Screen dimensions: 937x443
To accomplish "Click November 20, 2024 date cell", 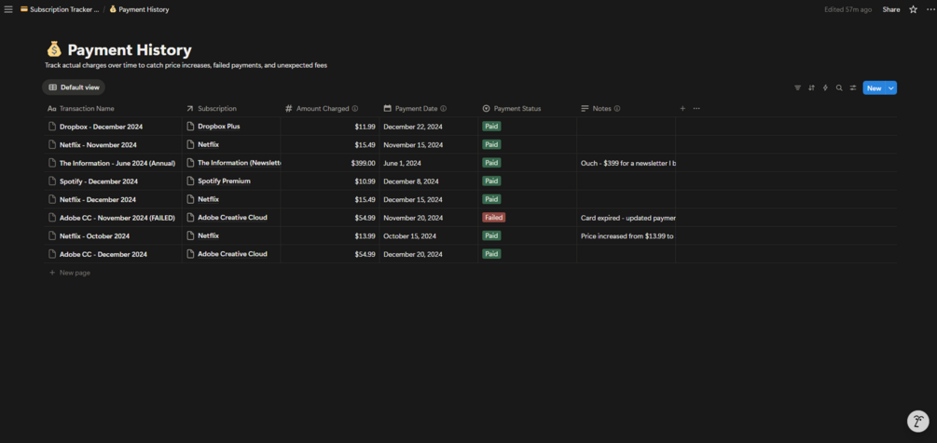I will 429,218.
